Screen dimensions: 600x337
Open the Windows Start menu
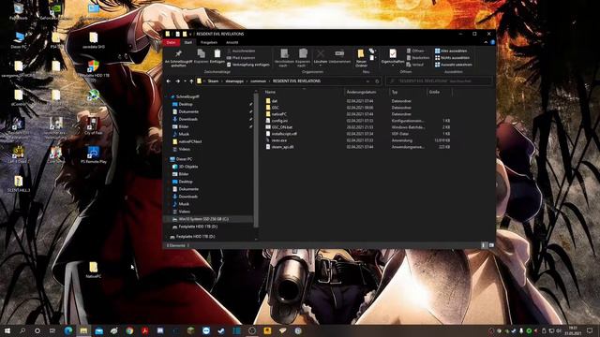point(7,330)
